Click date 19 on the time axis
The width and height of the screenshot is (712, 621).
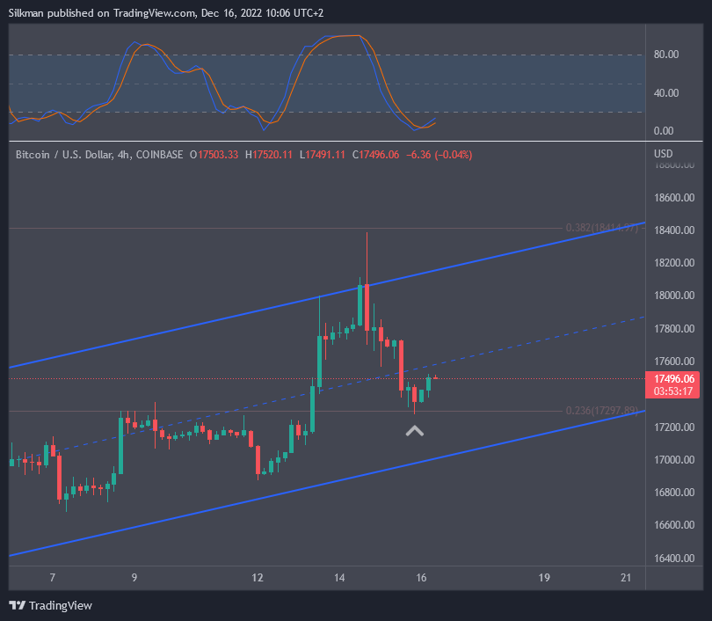point(544,578)
